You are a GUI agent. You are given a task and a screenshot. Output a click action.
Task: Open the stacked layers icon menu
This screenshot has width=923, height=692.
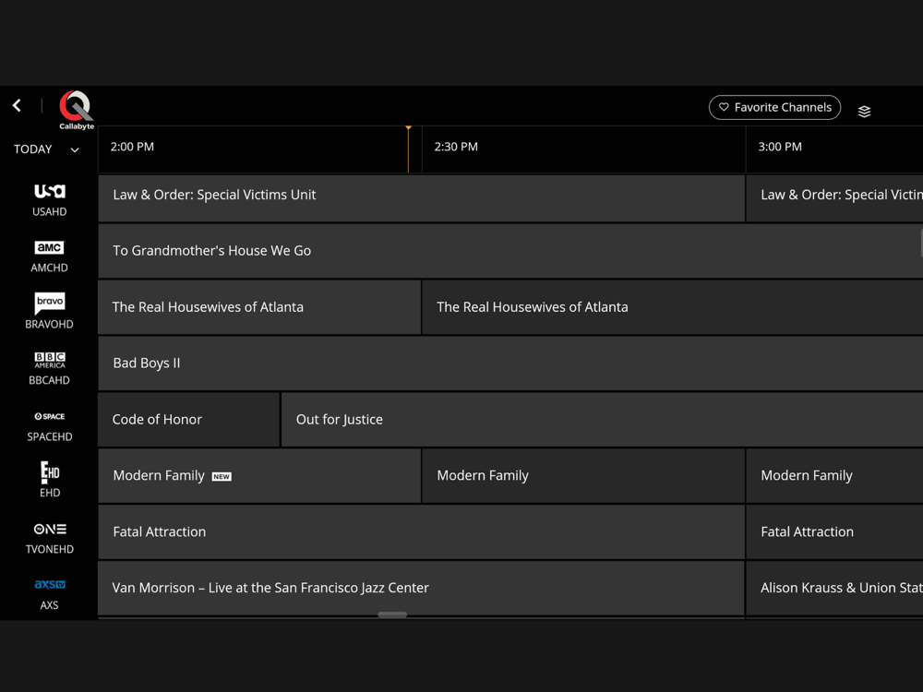tap(864, 112)
